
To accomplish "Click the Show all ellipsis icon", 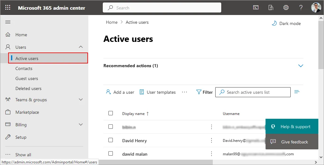I will pos(8,154).
